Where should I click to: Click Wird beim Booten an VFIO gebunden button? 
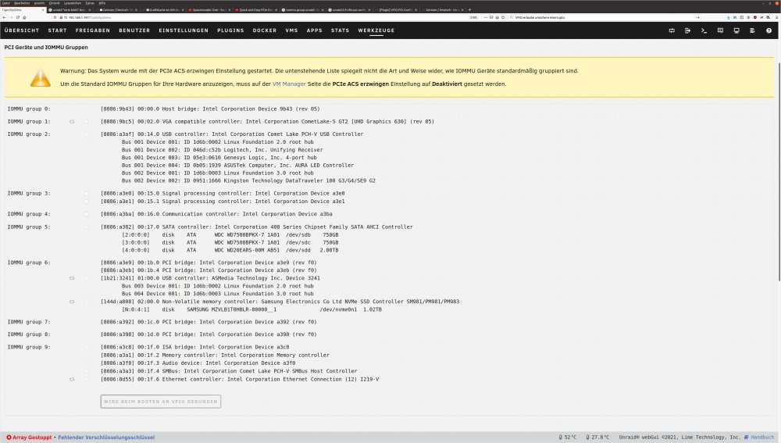161,401
